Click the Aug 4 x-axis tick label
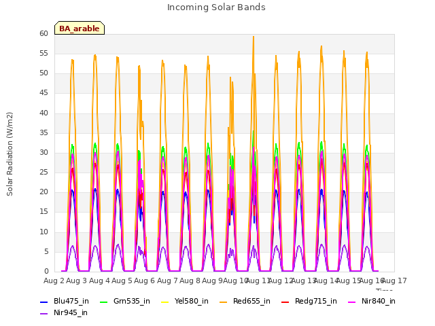435x326 pixels. pos(99,280)
